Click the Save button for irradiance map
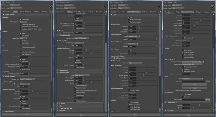This screenshot has height=117, width=216. (194, 85)
